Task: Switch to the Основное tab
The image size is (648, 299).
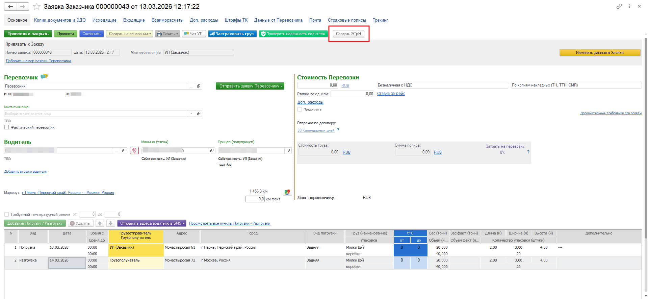Action: [x=17, y=20]
